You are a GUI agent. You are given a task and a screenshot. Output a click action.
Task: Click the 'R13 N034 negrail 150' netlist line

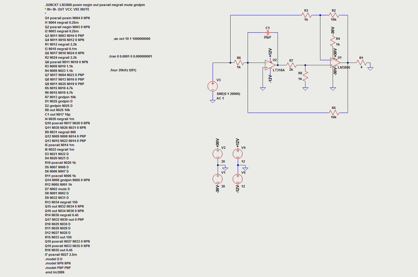pos(61,202)
